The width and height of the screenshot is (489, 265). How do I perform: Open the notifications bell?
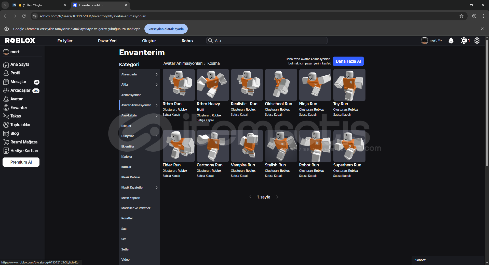point(451,41)
